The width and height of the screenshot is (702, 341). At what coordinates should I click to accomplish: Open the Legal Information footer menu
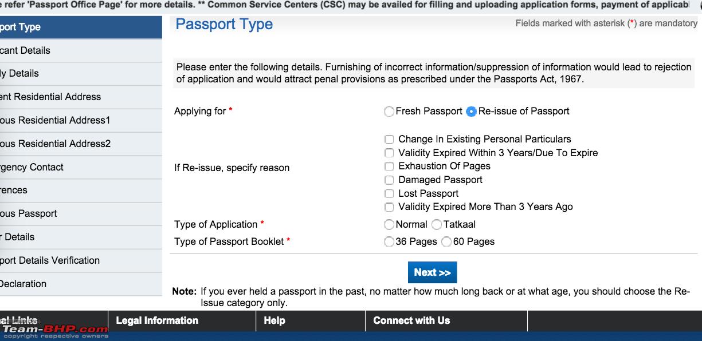(x=157, y=321)
